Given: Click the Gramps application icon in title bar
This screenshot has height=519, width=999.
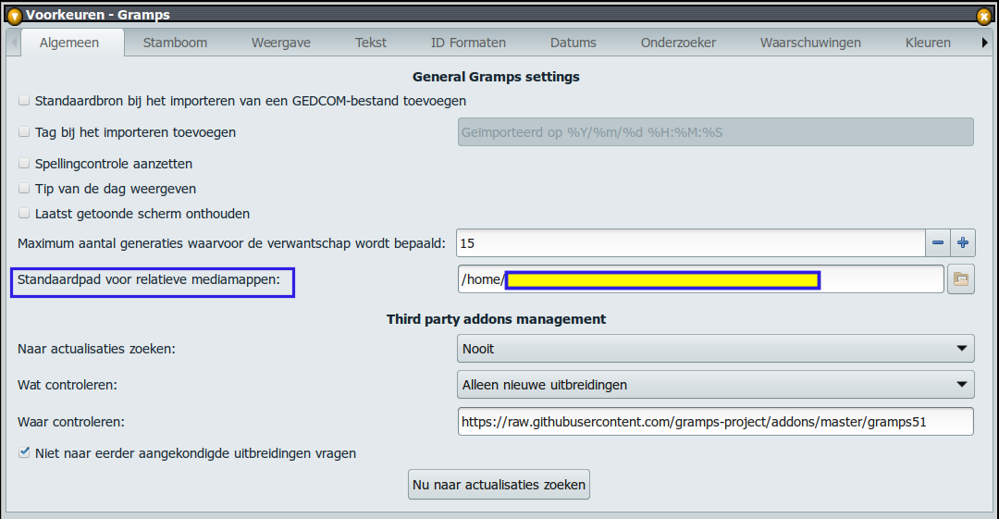Looking at the screenshot, I should [x=14, y=15].
